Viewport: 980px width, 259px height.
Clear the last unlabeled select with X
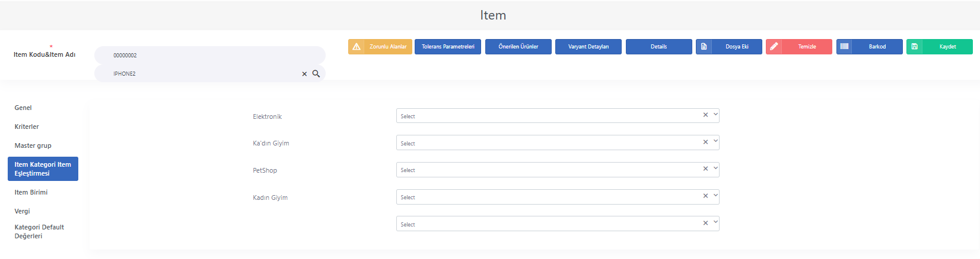(705, 223)
